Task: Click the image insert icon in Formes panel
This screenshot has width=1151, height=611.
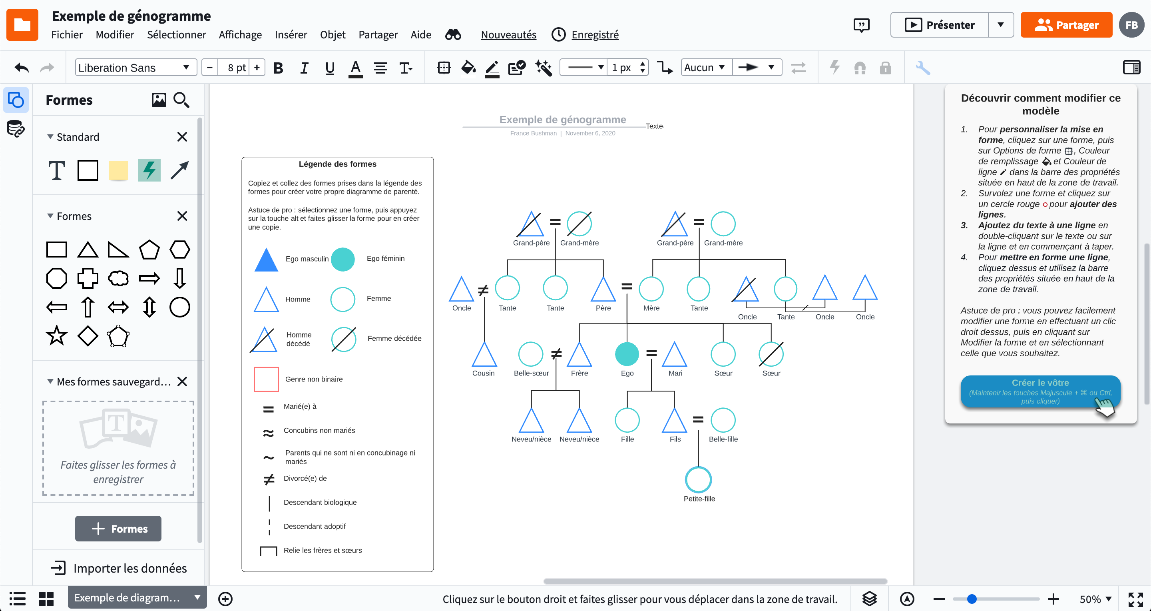Action: pyautogui.click(x=159, y=100)
